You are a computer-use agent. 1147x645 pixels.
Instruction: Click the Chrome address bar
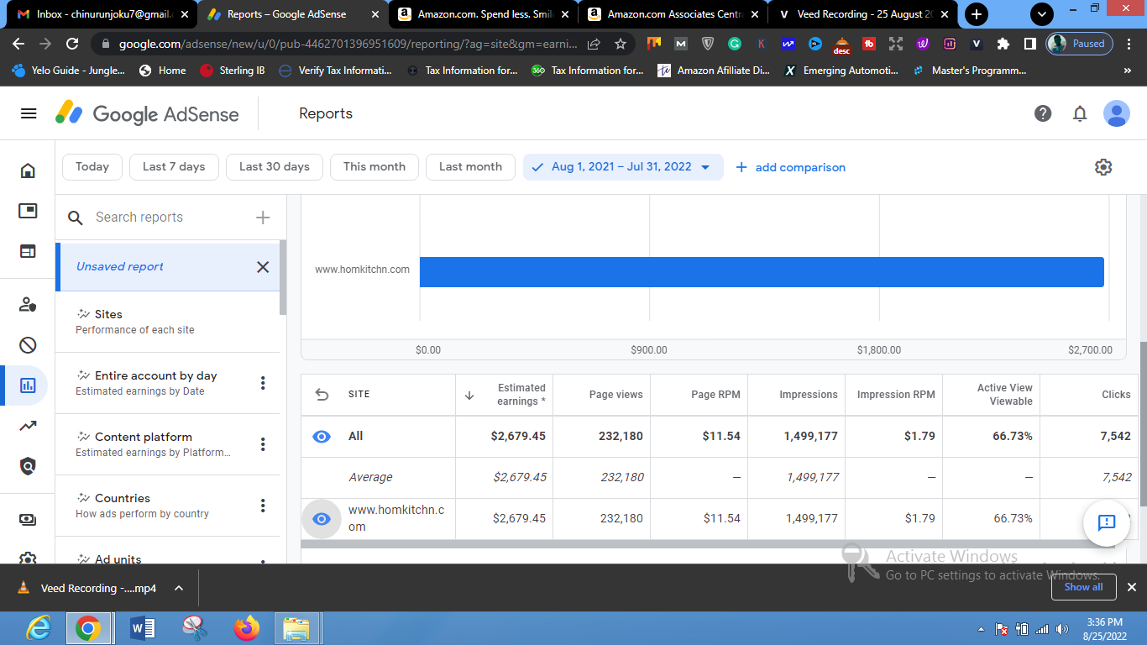coord(348,44)
